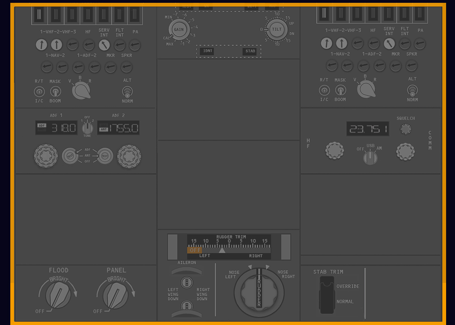The height and width of the screenshot is (325, 455).
Task: Click the HF frequency display 23.751
Action: pos(367,129)
